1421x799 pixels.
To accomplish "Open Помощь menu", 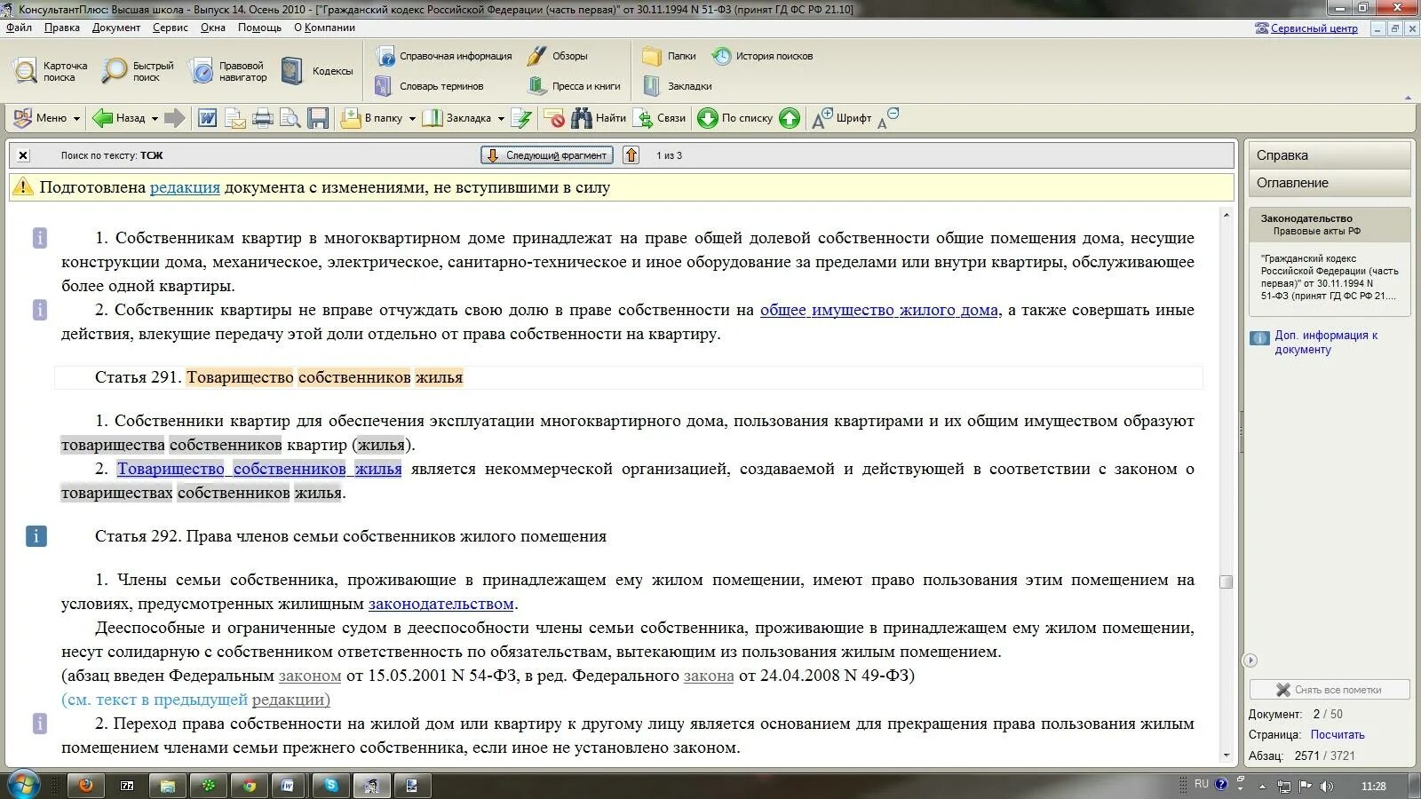I will (259, 28).
